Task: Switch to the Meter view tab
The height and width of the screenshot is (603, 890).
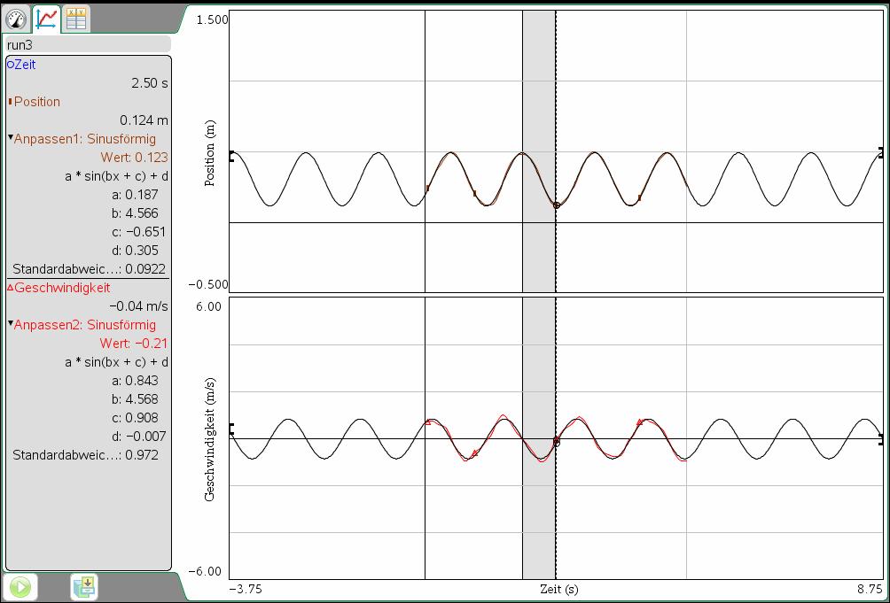Action: pyautogui.click(x=16, y=18)
